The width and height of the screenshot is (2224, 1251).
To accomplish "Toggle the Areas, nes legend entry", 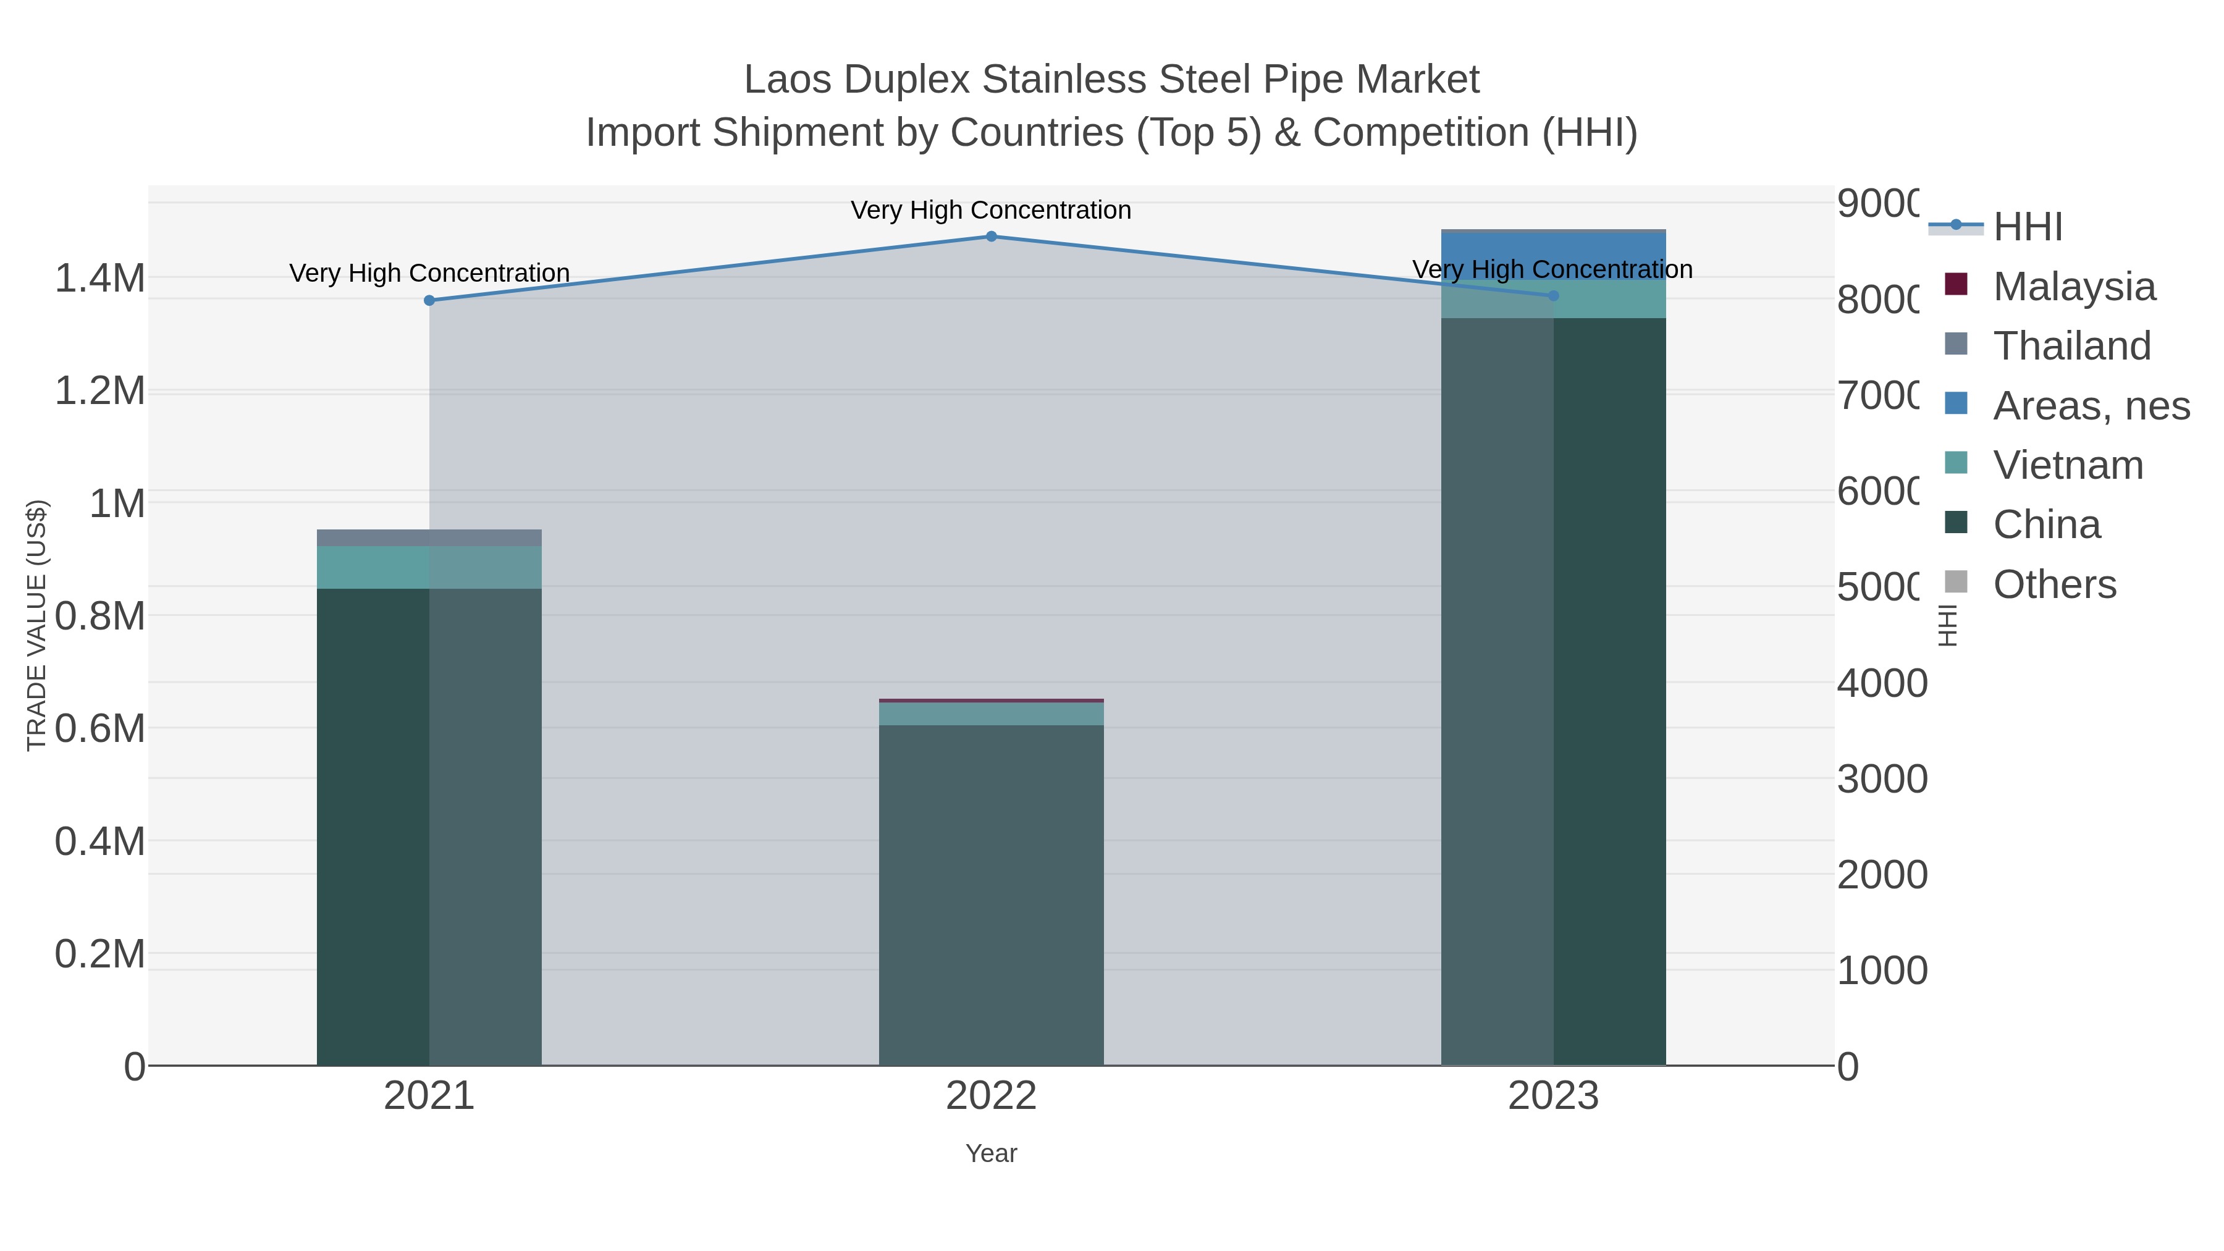I will 2068,405.
